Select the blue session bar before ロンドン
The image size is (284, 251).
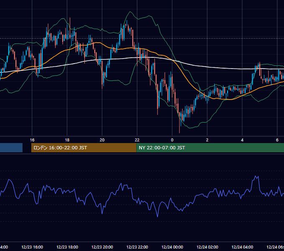[11, 148]
